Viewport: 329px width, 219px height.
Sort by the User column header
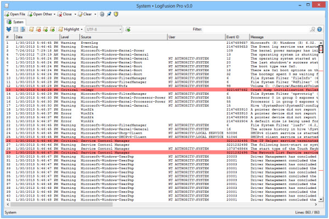pyautogui.click(x=196, y=37)
